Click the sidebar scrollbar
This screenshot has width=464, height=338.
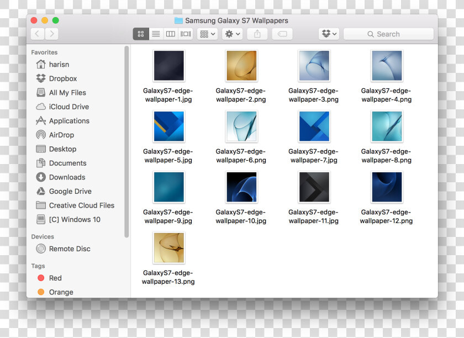126,141
